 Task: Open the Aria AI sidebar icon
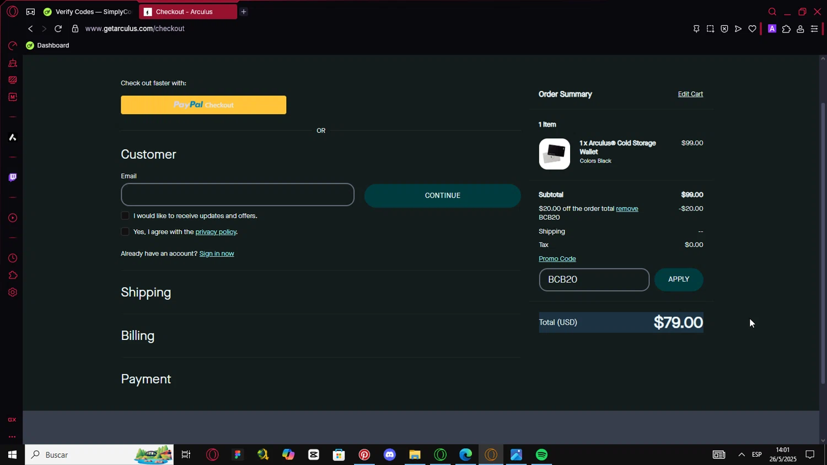(12, 137)
